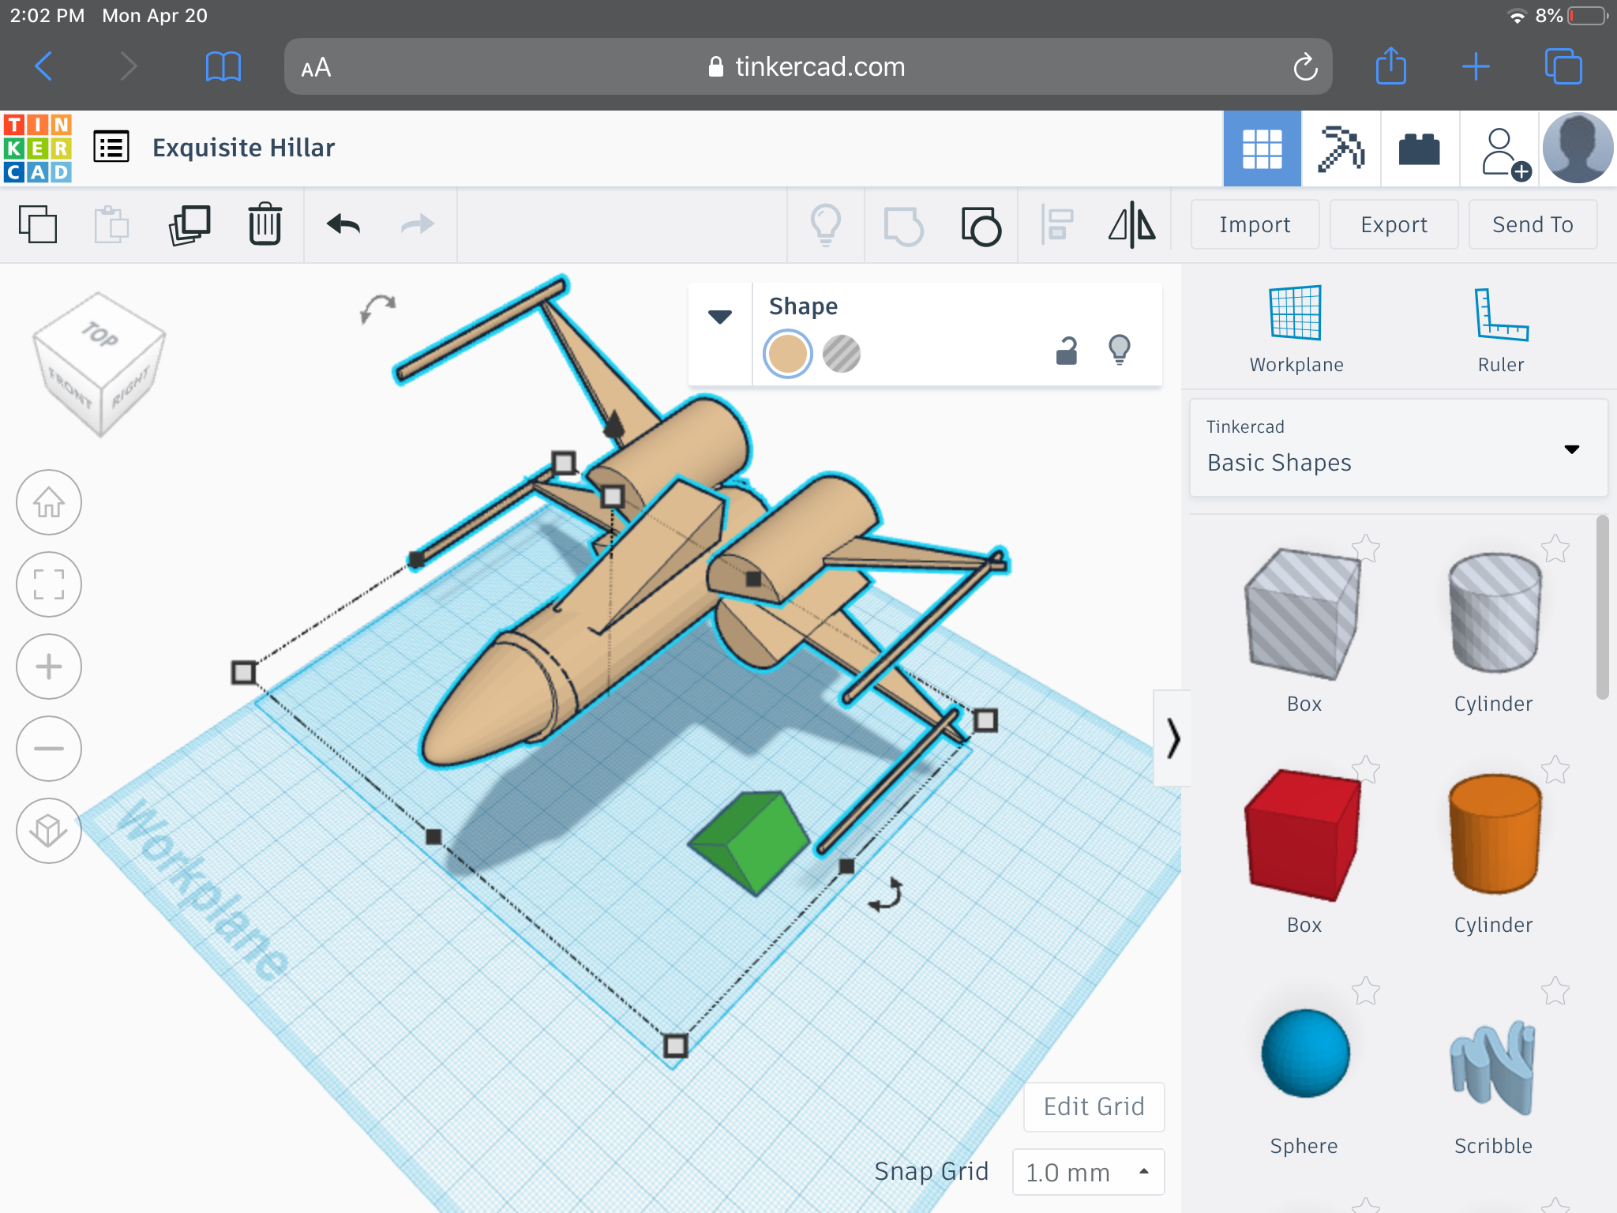Image resolution: width=1617 pixels, height=1213 pixels.
Task: Delete selection with trash icon
Action: coord(264,224)
